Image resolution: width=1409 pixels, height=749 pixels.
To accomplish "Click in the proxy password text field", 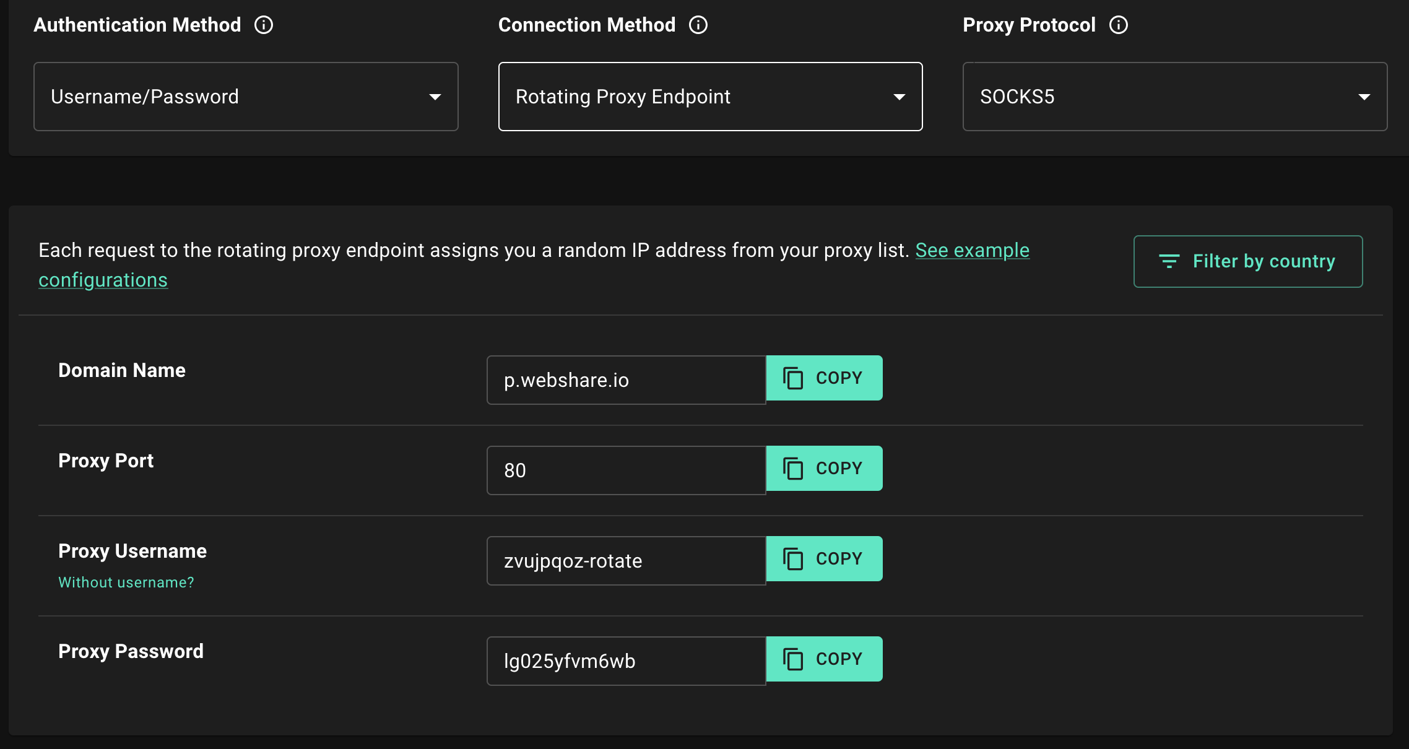I will pyautogui.click(x=625, y=661).
